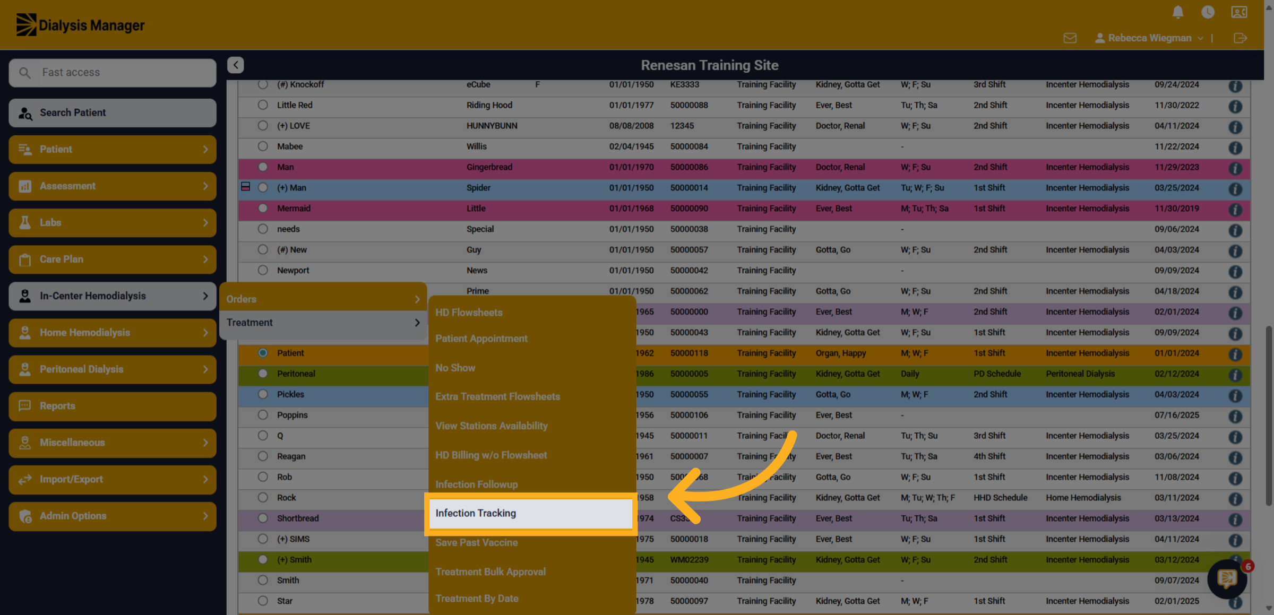Image resolution: width=1274 pixels, height=615 pixels.
Task: Collapse the (+) Man Spider row marker
Action: (x=245, y=186)
